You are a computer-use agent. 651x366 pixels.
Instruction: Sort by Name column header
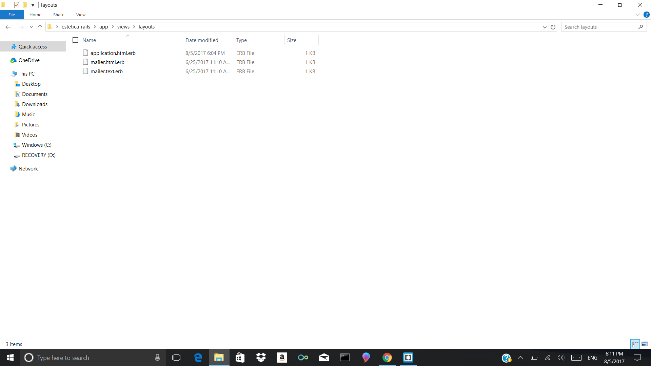coord(89,40)
